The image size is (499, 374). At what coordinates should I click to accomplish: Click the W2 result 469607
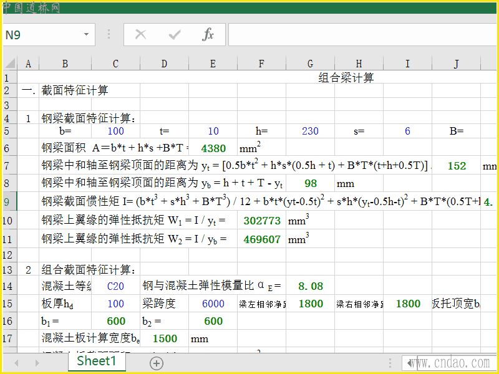pyautogui.click(x=262, y=239)
